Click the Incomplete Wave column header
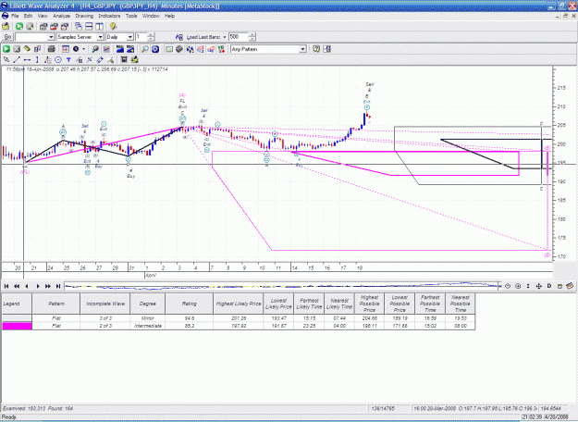Screen dimensions: 578x422 pos(105,304)
